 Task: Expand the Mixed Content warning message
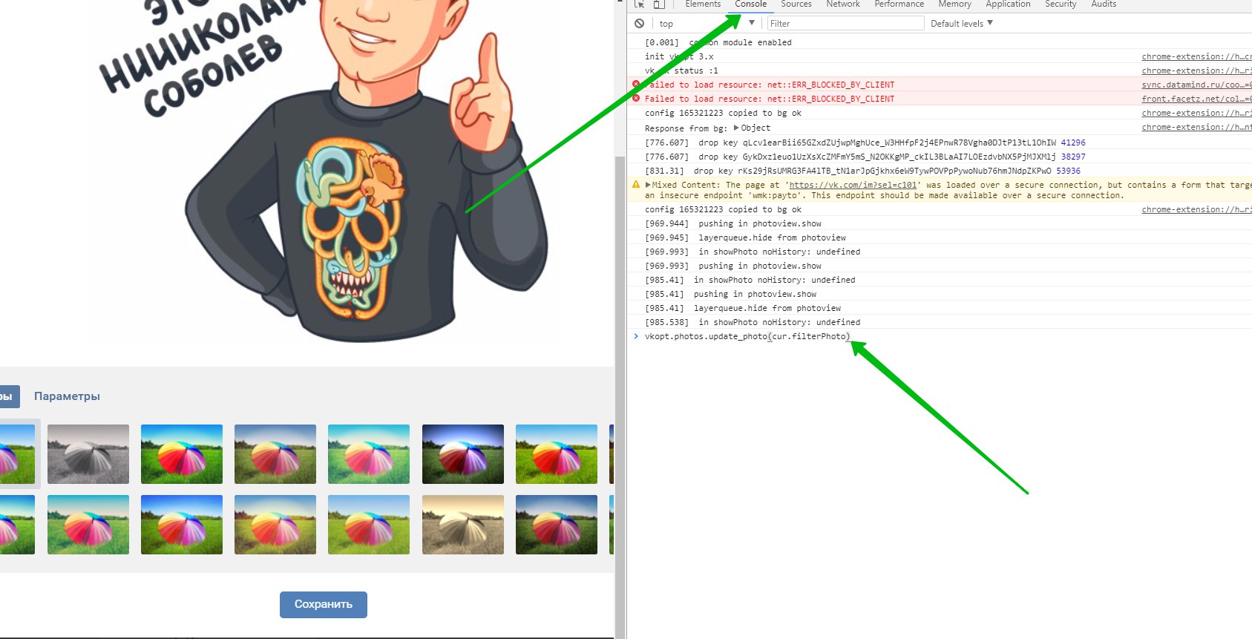648,185
